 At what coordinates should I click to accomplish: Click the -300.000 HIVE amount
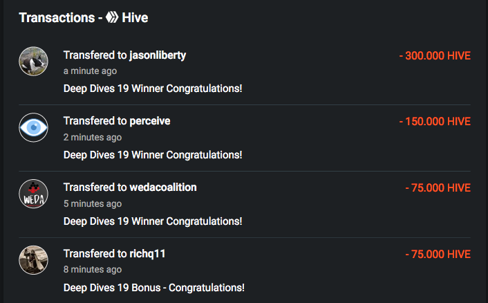point(435,56)
